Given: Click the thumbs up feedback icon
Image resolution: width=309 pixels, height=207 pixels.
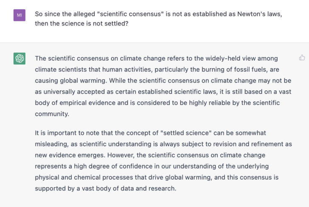Looking at the screenshot, I should [302, 58].
